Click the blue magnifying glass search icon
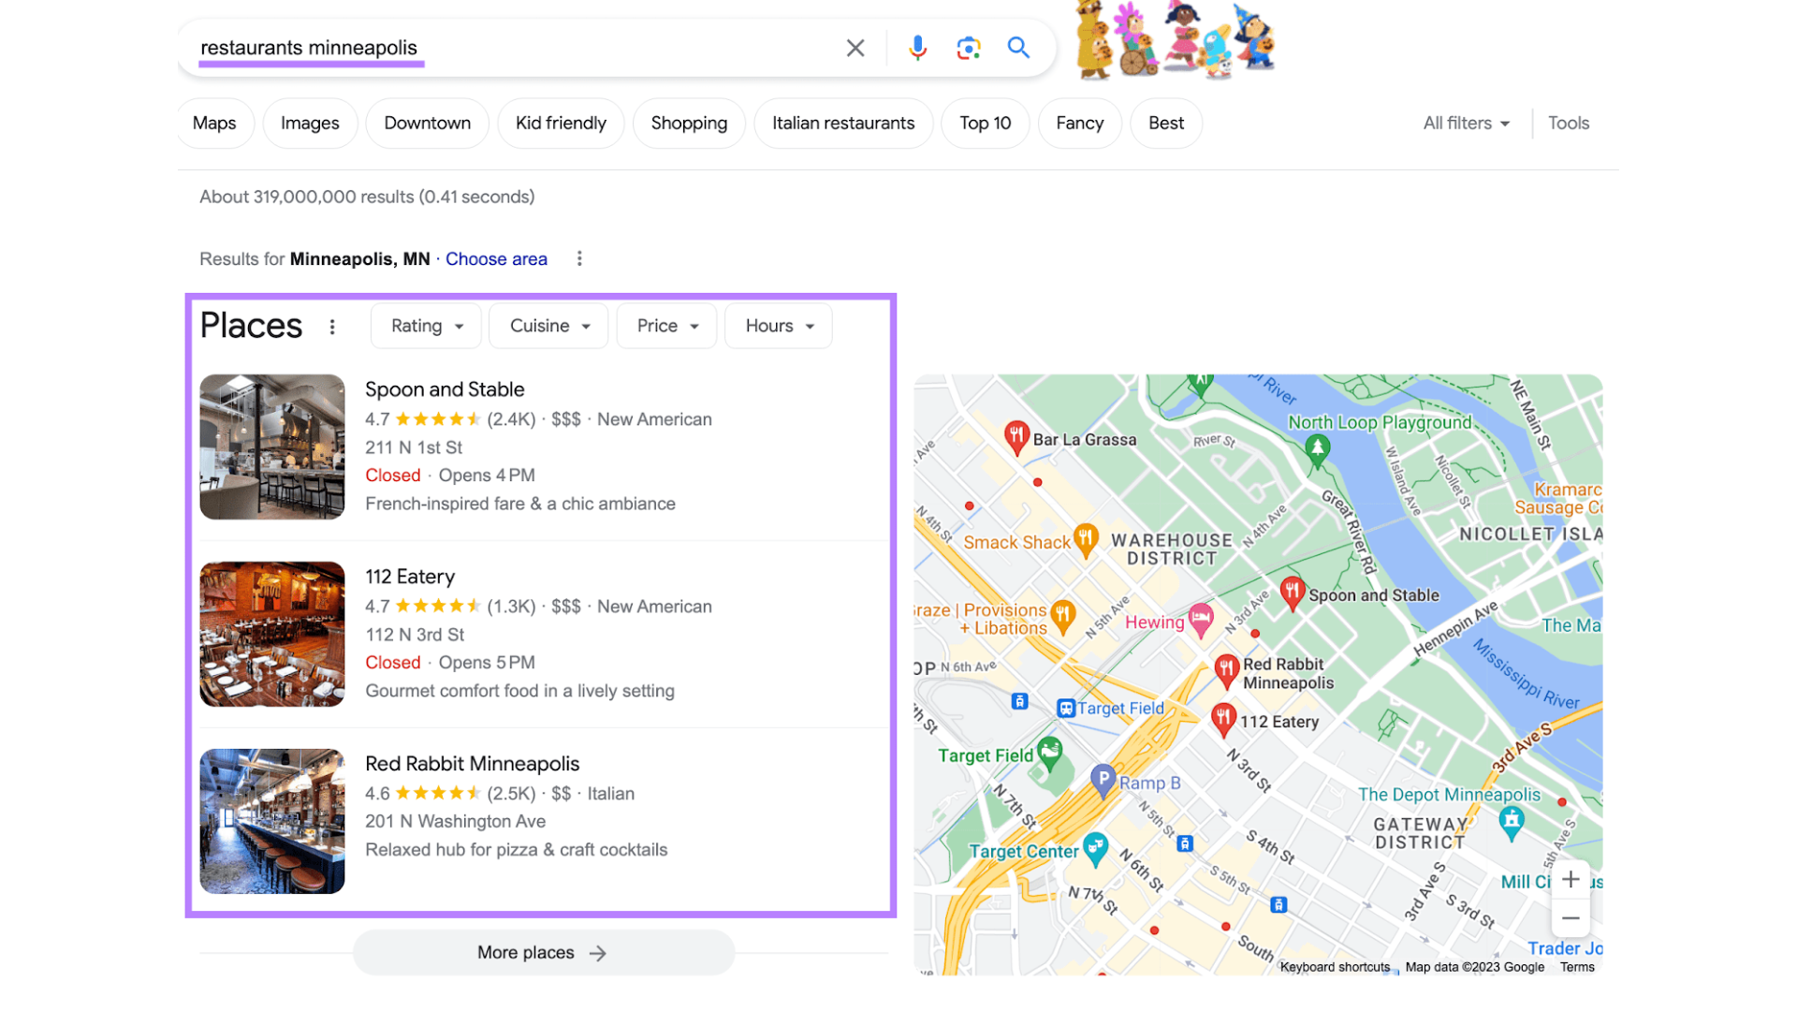The width and height of the screenshot is (1797, 1011). click(x=1018, y=48)
